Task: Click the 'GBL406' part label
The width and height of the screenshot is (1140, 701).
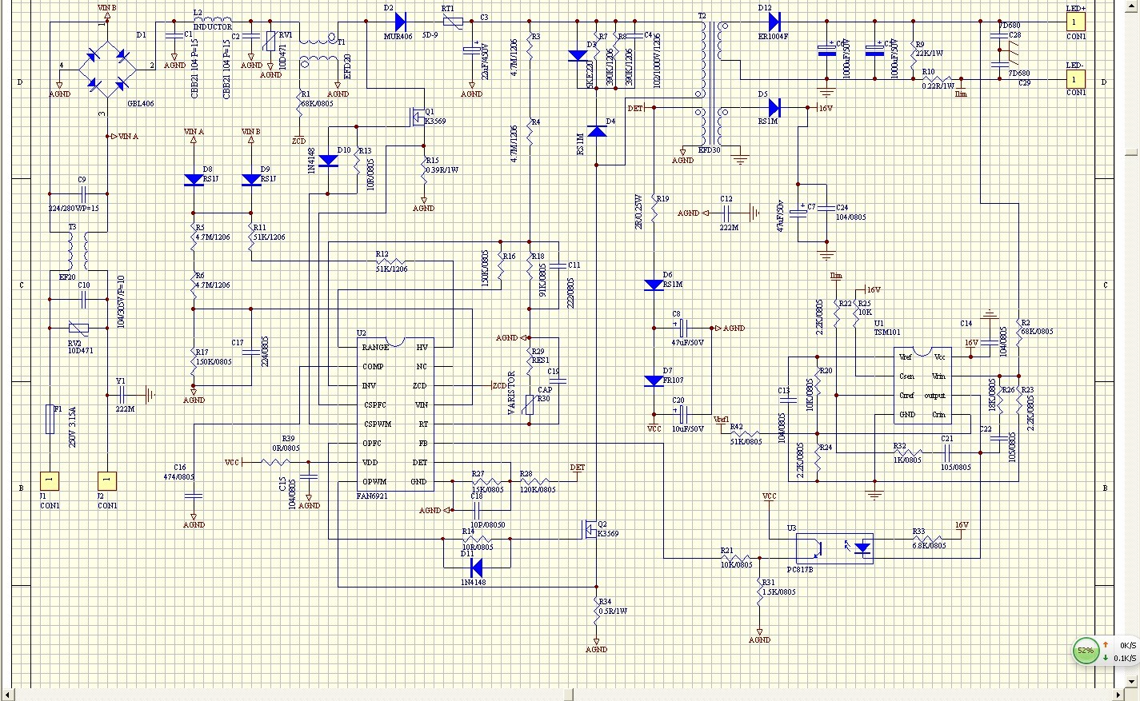Action: click(141, 103)
